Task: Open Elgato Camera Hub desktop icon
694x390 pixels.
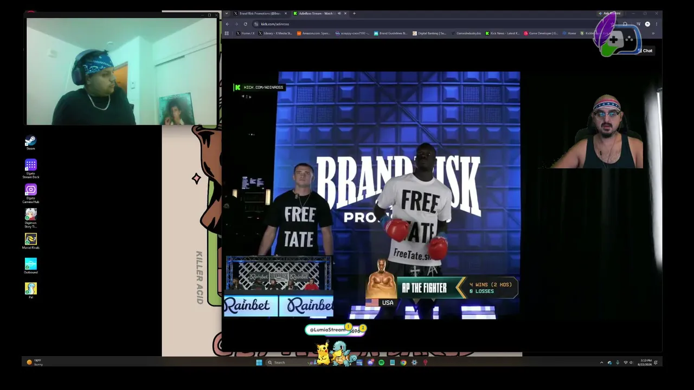Action: tap(30, 193)
